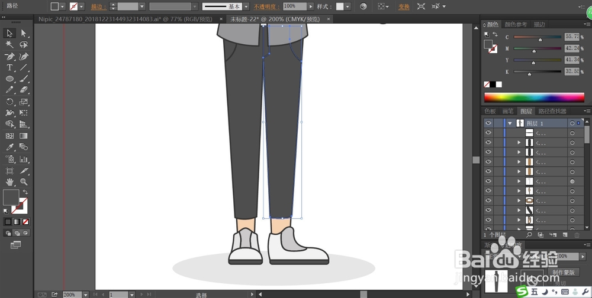Screen dimensions: 592x298
Task: Switch to the 路径查找器 pathfinder tab
Action: pos(552,111)
